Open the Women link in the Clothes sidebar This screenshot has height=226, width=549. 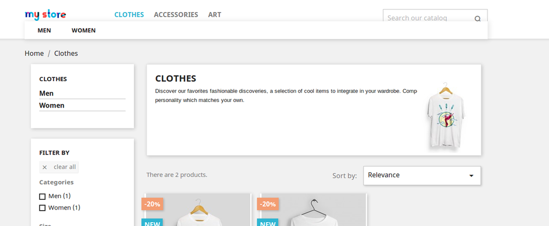point(52,105)
